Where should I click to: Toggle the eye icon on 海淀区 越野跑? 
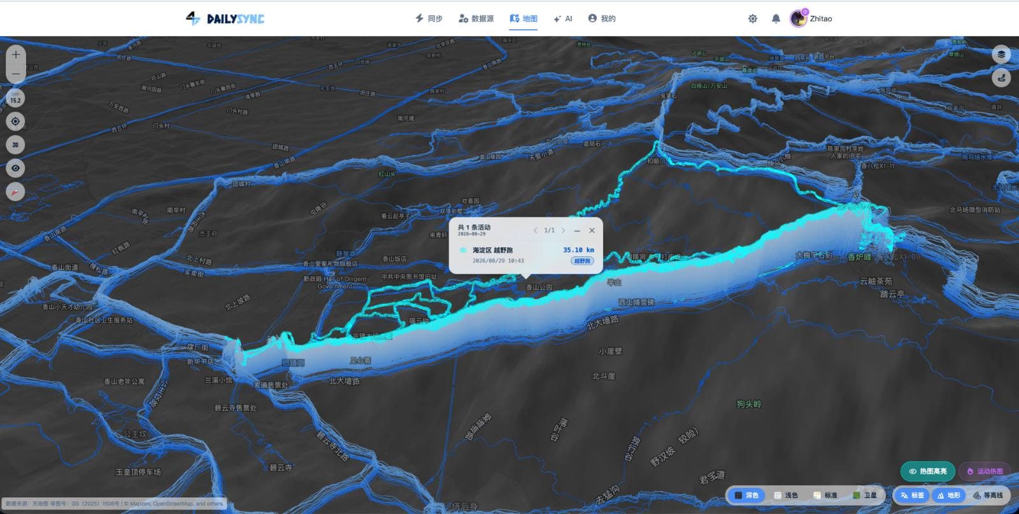coord(463,250)
